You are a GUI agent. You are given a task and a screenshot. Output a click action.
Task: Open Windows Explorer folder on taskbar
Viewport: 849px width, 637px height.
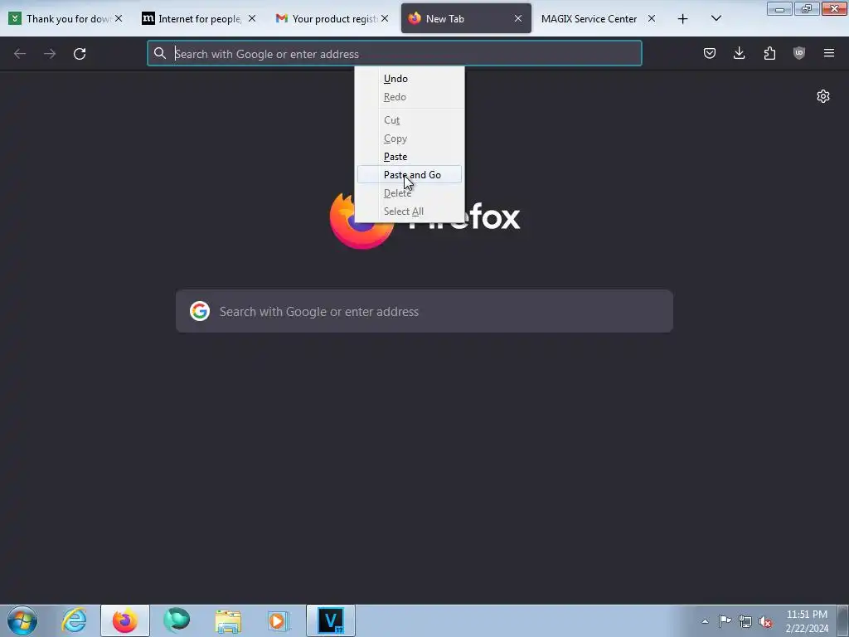click(x=228, y=620)
